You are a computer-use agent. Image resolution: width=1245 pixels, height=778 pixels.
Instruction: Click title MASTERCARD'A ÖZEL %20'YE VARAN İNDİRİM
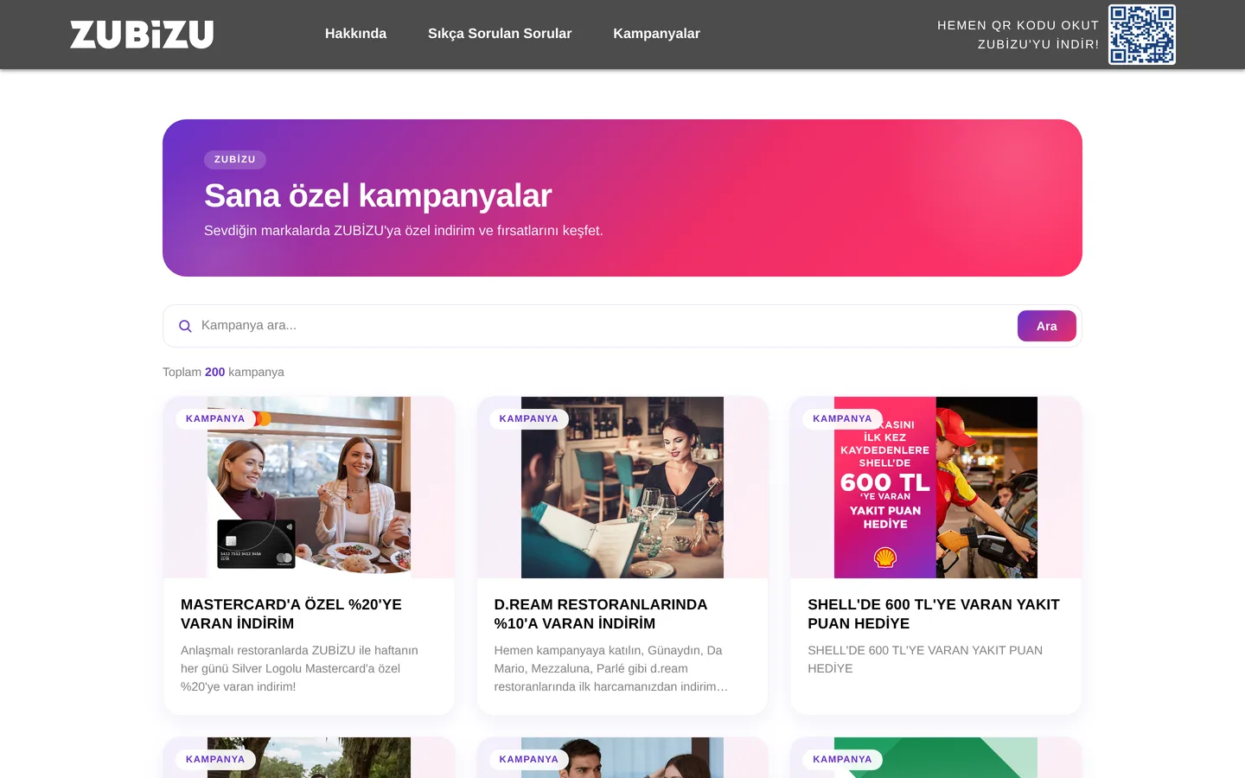pyautogui.click(x=291, y=614)
